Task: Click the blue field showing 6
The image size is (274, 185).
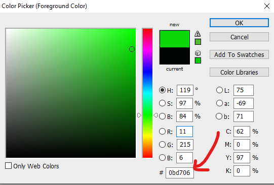Action: tap(184, 158)
